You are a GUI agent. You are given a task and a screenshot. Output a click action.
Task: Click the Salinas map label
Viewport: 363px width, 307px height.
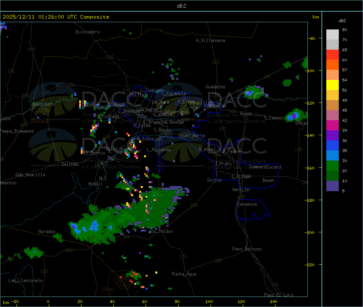click(70, 164)
